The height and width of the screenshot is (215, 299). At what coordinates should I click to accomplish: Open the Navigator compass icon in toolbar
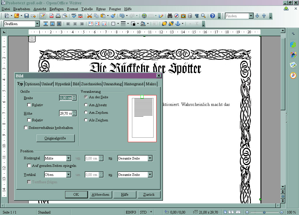pos(176,16)
